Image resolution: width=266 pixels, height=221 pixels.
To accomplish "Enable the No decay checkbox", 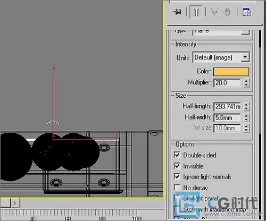I will click(x=177, y=188).
